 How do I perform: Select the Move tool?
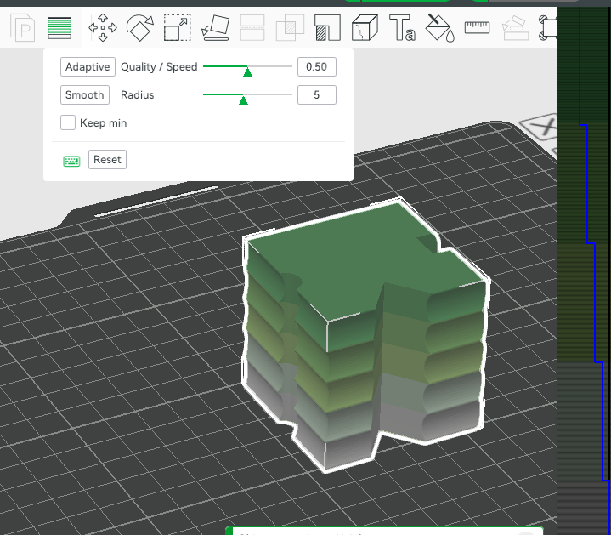pos(103,28)
